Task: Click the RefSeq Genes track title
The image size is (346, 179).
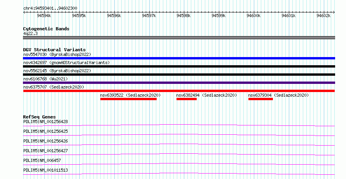Action: point(40,117)
